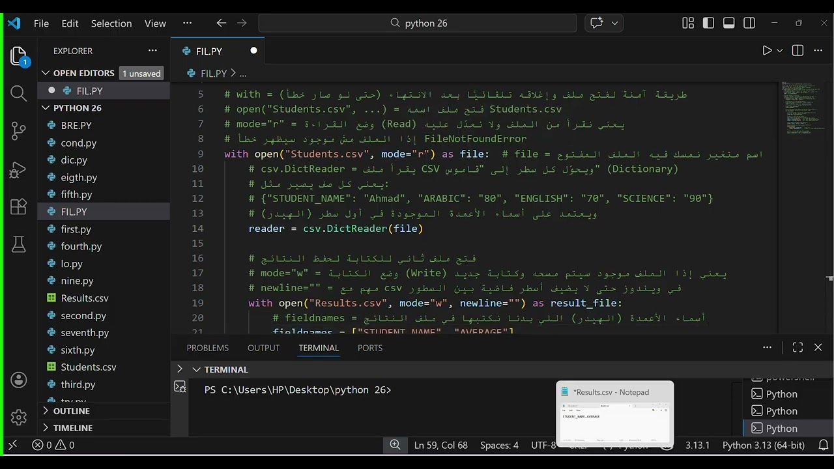This screenshot has width=834, height=469.
Task: Open the Manage gear menu
Action: pos(19,417)
